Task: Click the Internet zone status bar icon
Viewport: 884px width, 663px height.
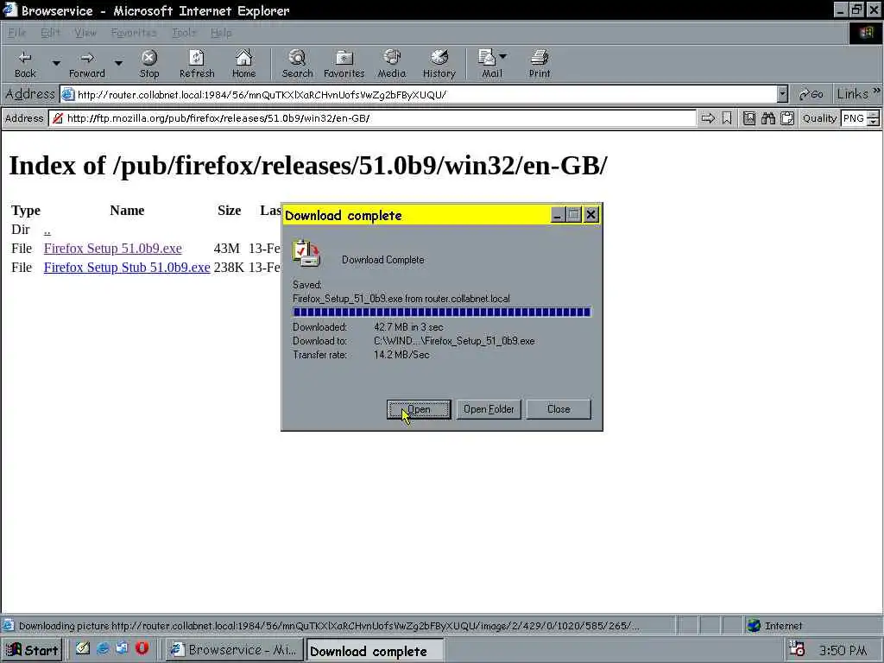Action: 753,625
